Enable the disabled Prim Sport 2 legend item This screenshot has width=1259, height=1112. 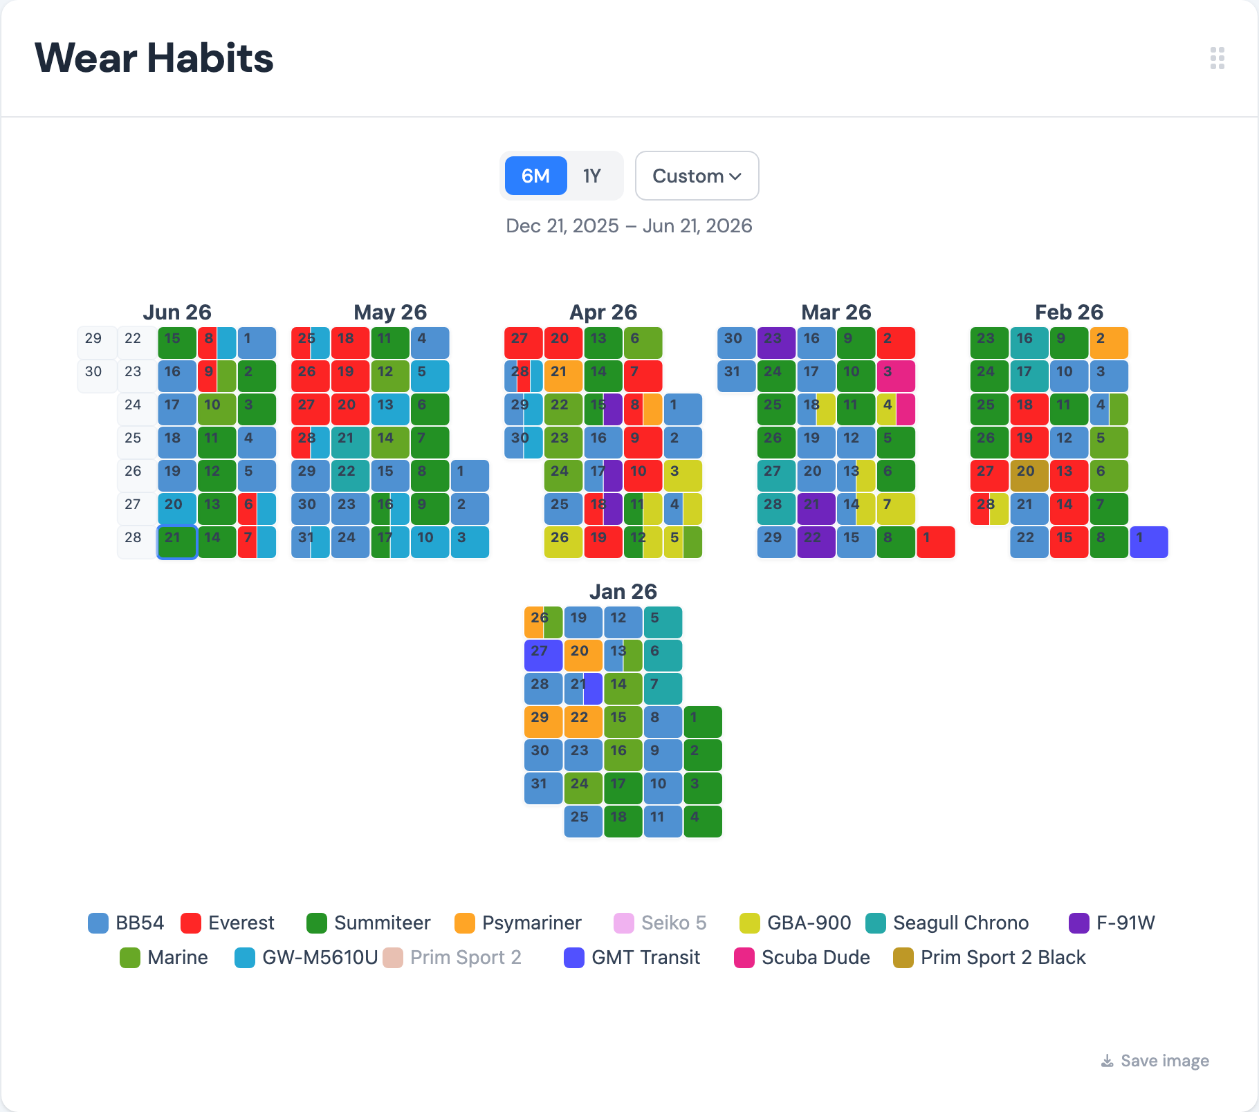point(452,958)
